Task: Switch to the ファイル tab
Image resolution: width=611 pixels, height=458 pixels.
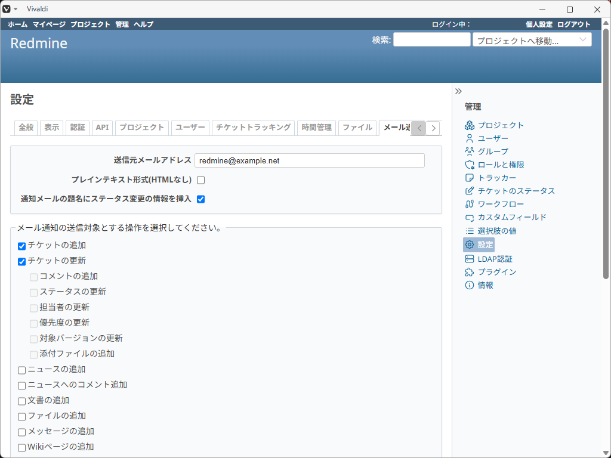Action: [357, 128]
